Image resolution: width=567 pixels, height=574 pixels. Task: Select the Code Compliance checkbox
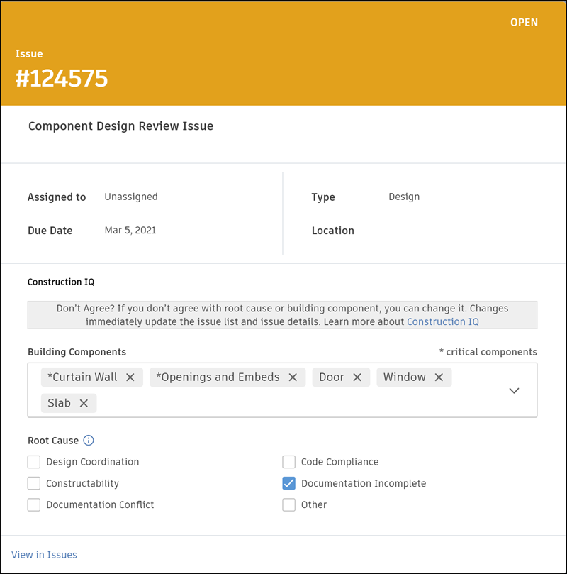tap(288, 462)
